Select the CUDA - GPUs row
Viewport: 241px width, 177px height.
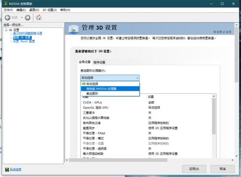click(x=146, y=103)
